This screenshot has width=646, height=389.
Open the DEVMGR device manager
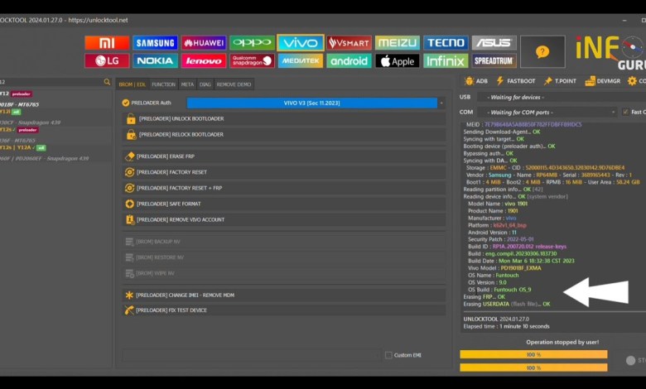click(602, 81)
